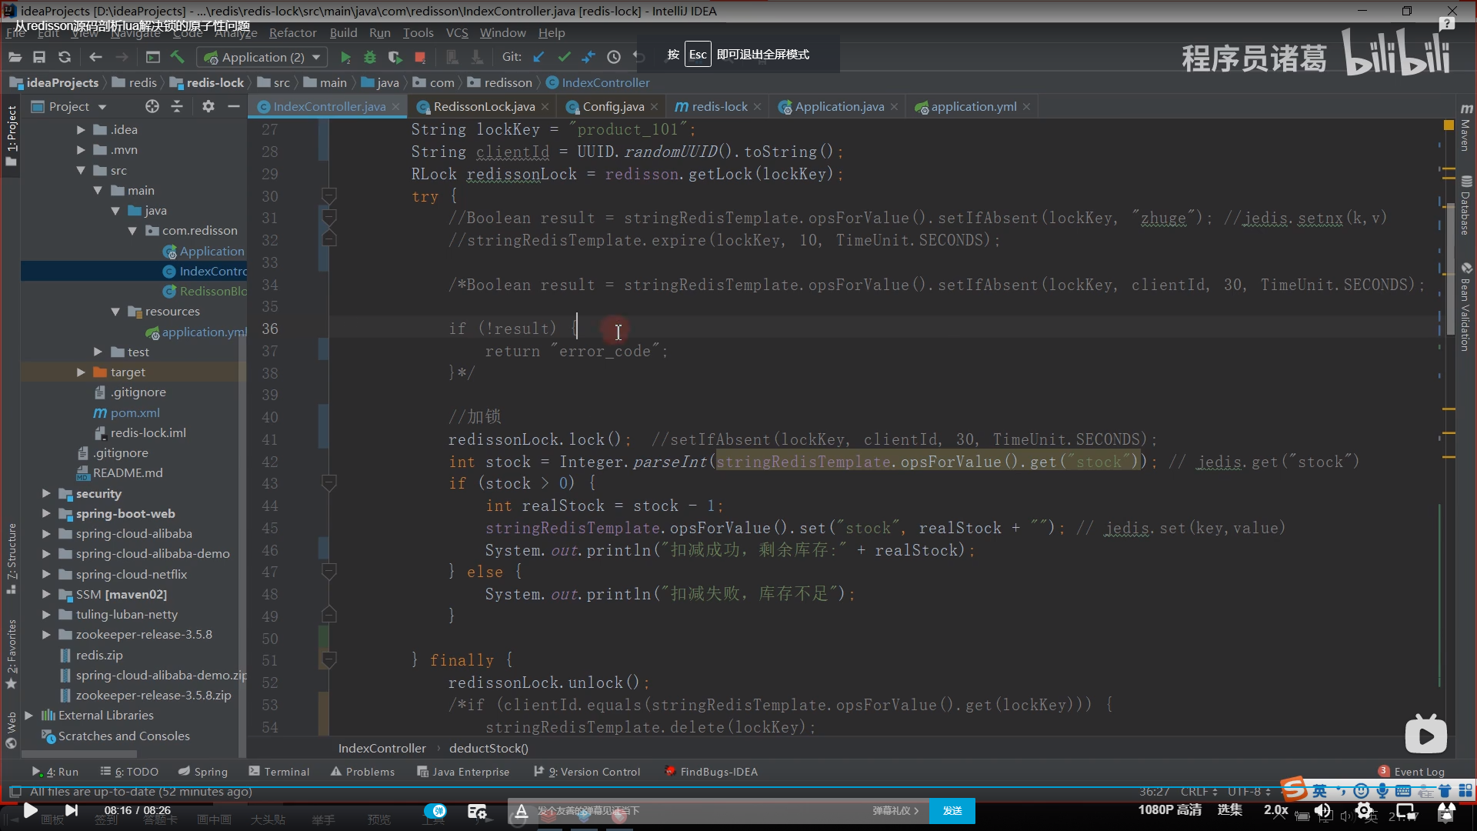Hide the Project tool window
1477x831 pixels.
[x=234, y=106]
